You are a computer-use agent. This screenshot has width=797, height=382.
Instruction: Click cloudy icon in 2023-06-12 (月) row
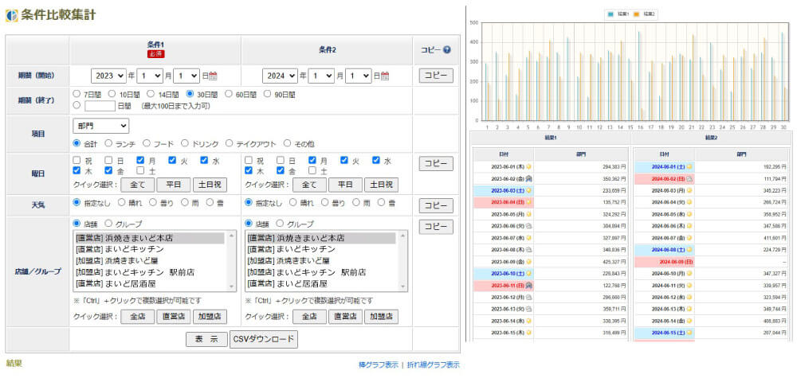coord(528,298)
